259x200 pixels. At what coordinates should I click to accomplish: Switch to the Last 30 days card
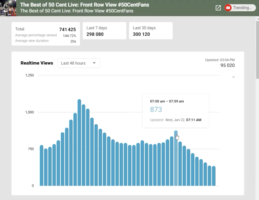tap(151, 31)
